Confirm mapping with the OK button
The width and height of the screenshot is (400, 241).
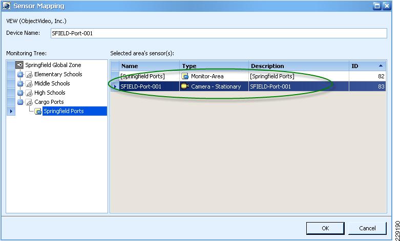click(x=325, y=228)
